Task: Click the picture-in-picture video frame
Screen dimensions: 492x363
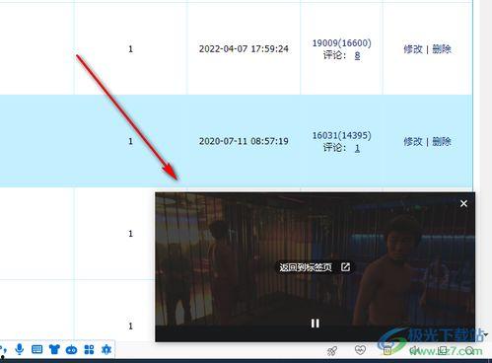Action: coord(315,267)
